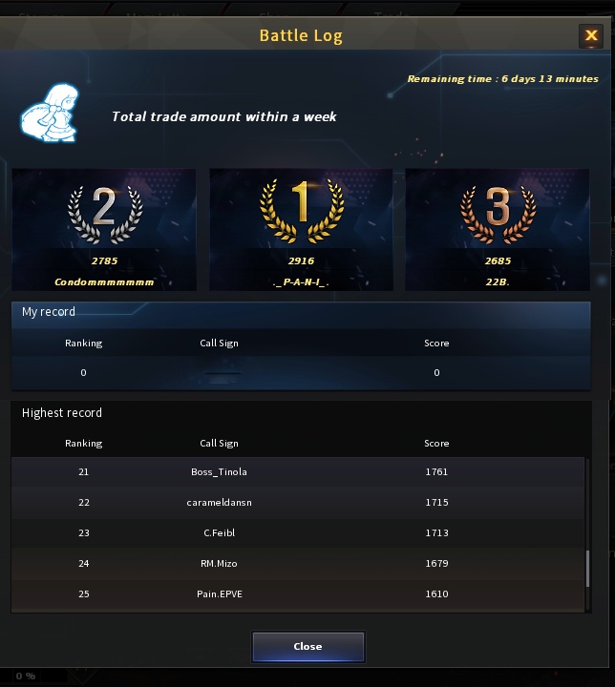Image resolution: width=615 pixels, height=687 pixels.
Task: Select the carameldansn ranking row
Action: (298, 503)
